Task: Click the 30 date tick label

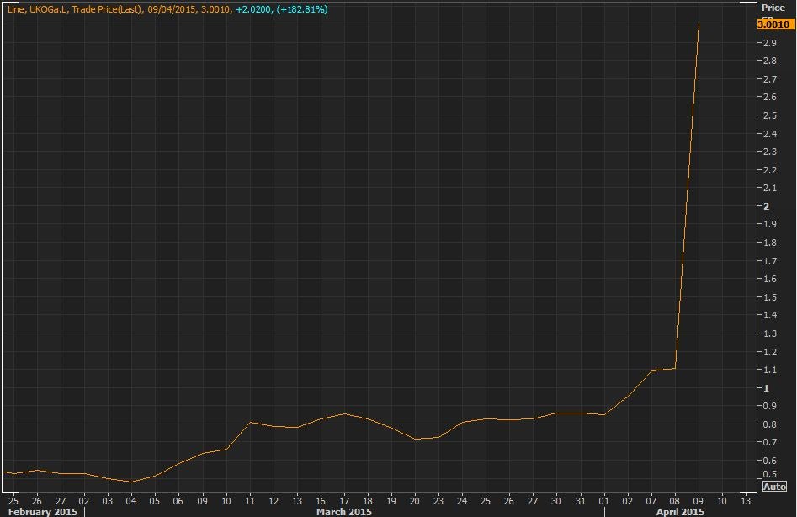Action: [x=556, y=501]
